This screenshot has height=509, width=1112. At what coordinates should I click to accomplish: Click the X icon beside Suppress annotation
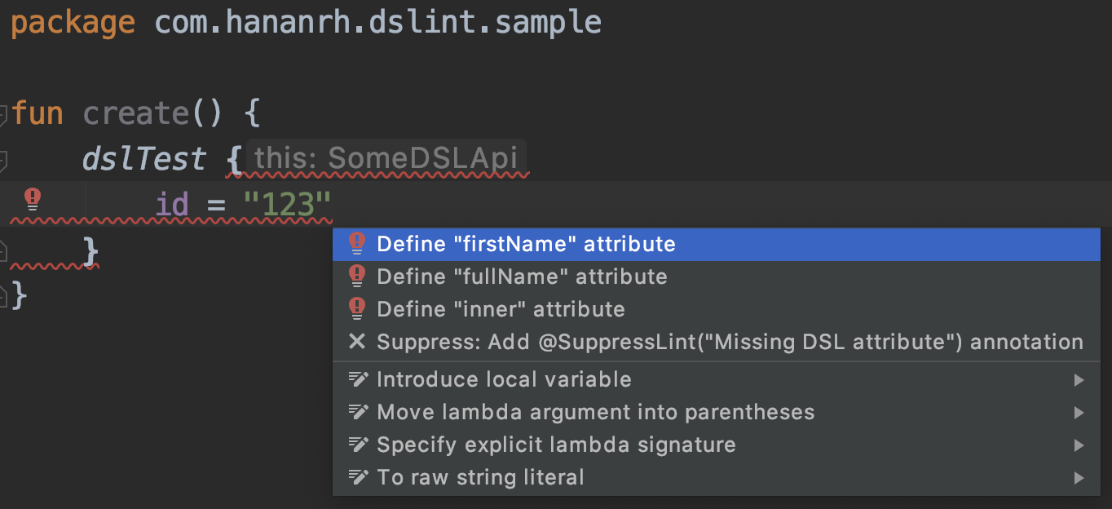(357, 341)
